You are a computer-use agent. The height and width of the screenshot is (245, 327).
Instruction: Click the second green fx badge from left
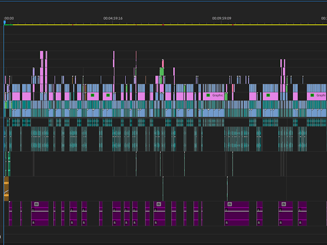pos(108,95)
